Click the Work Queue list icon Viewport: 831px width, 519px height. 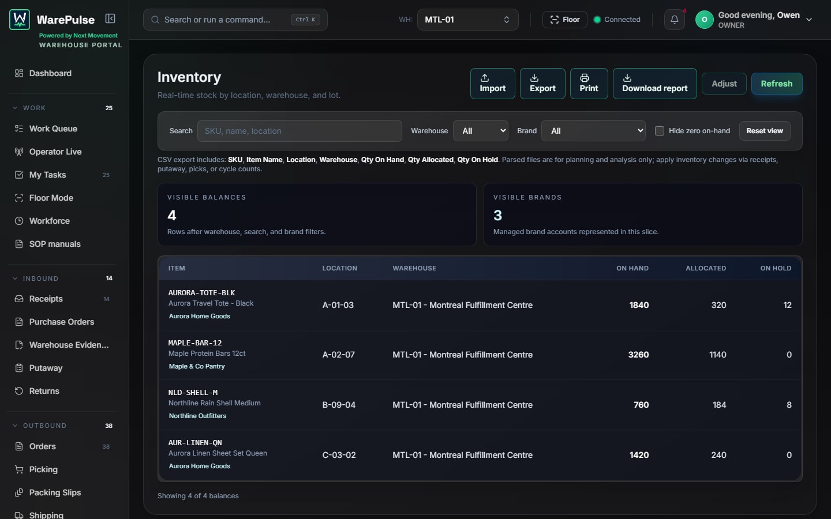pos(19,129)
